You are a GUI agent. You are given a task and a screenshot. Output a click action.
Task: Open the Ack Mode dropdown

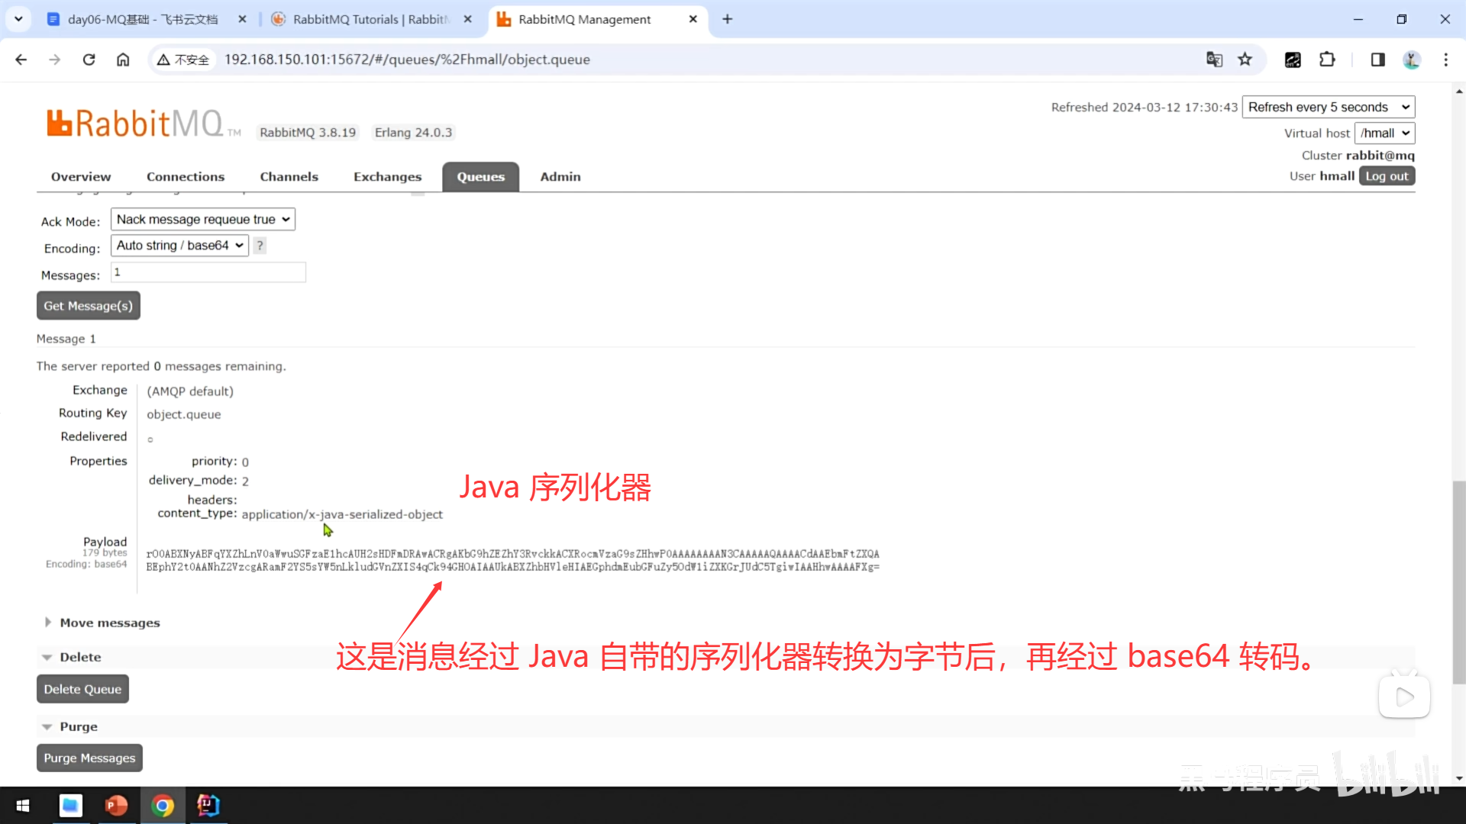pos(203,220)
